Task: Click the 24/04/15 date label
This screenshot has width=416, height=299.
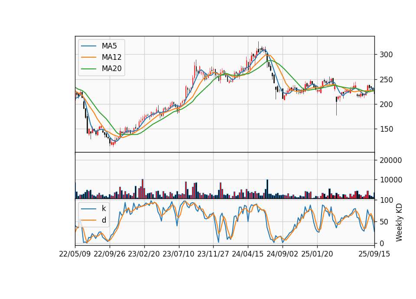Action: (248, 254)
